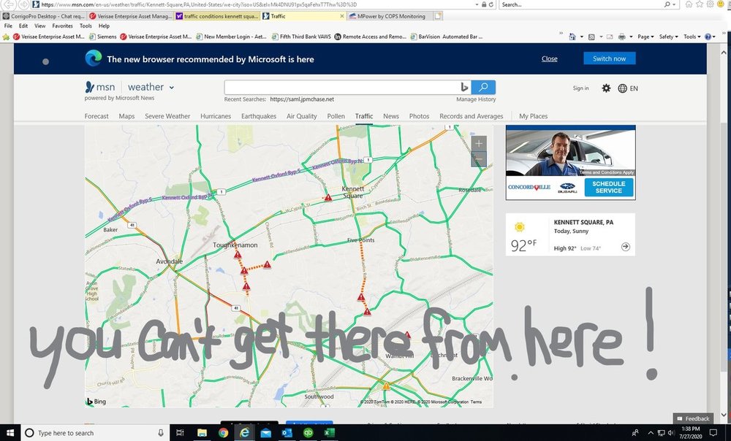Expand hidden icons in the system tray
731x441 pixels.
(x=651, y=433)
